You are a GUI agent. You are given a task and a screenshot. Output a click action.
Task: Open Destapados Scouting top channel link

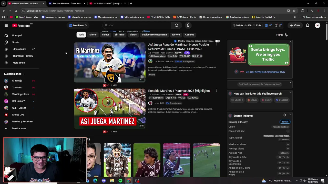tap(277, 136)
